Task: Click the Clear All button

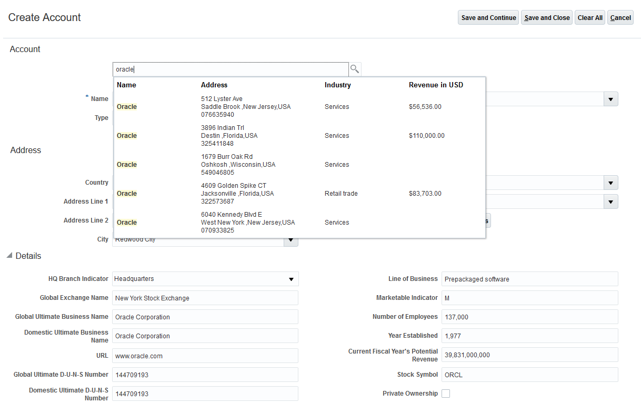Action: pos(590,17)
